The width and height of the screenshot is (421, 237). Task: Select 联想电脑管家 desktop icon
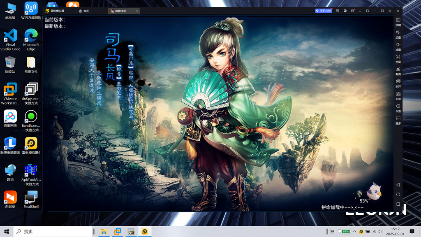pos(10,145)
